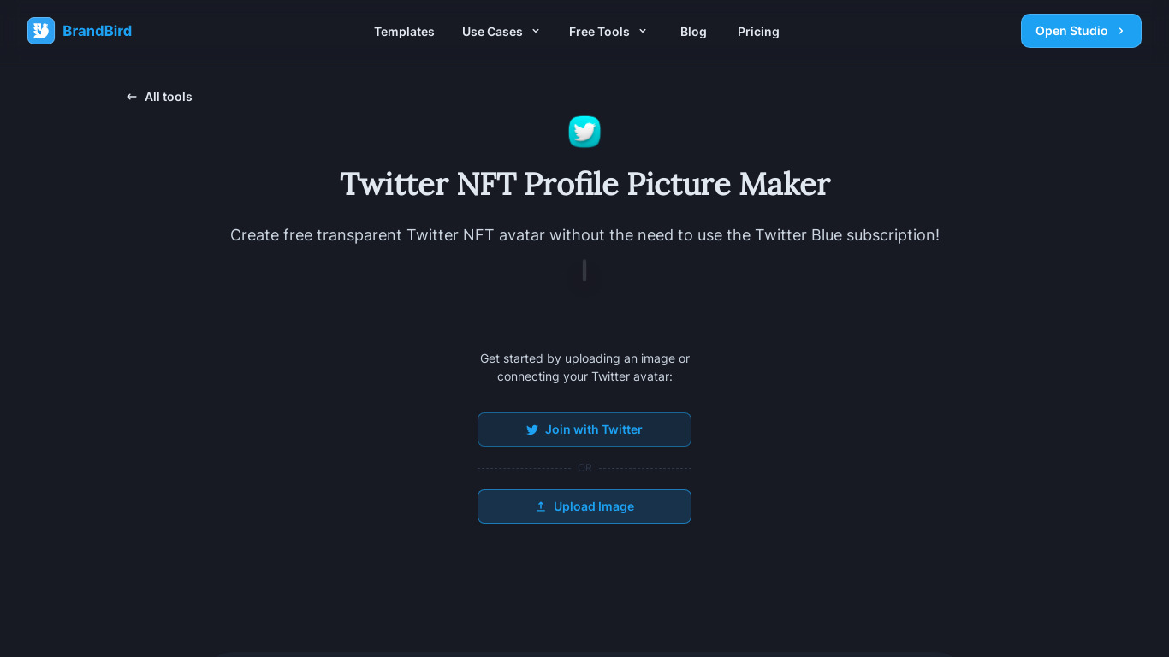Screen dimensions: 1169x657
Task: Click the arrow chevron in Open Studio
Action: (x=1121, y=31)
